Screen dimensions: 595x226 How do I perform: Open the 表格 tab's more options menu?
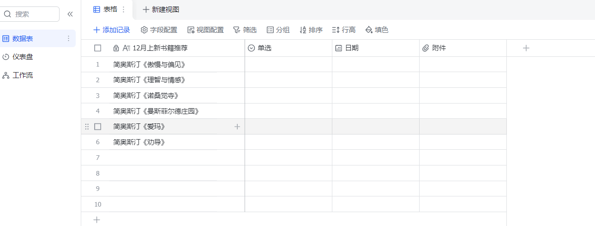tap(123, 9)
